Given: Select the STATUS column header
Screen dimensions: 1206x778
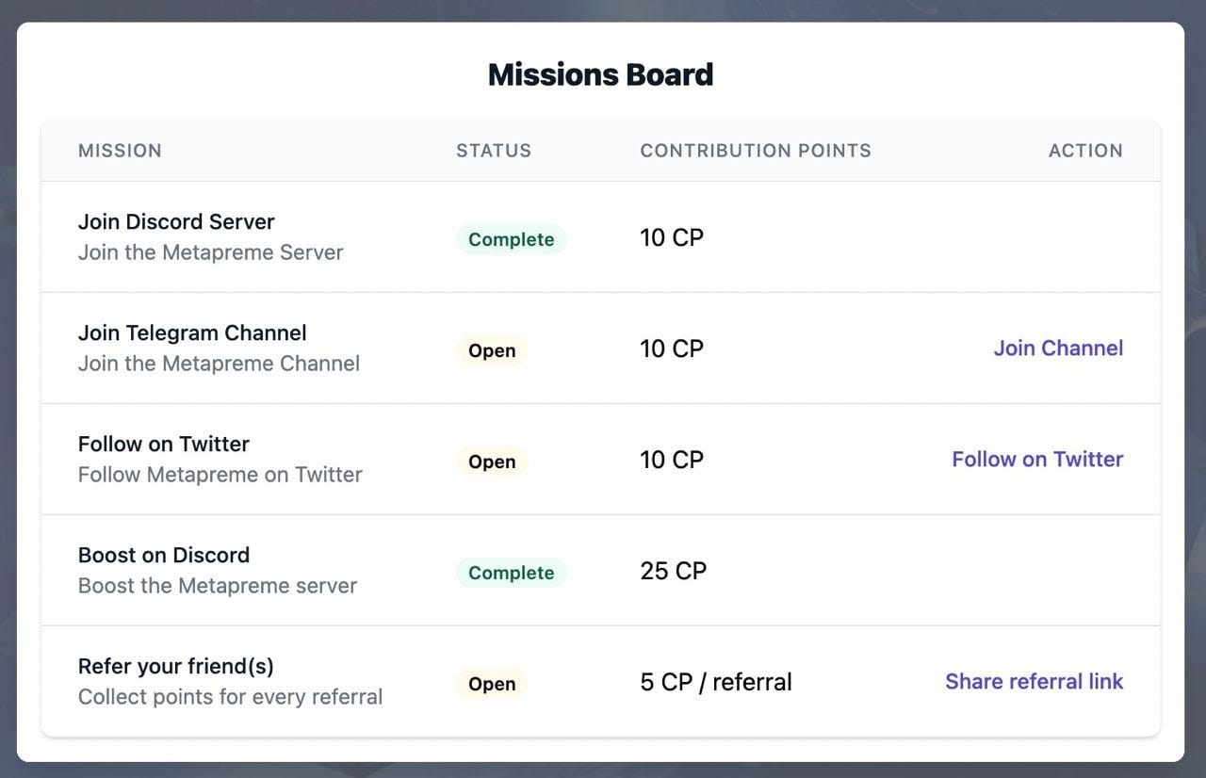Looking at the screenshot, I should [494, 151].
